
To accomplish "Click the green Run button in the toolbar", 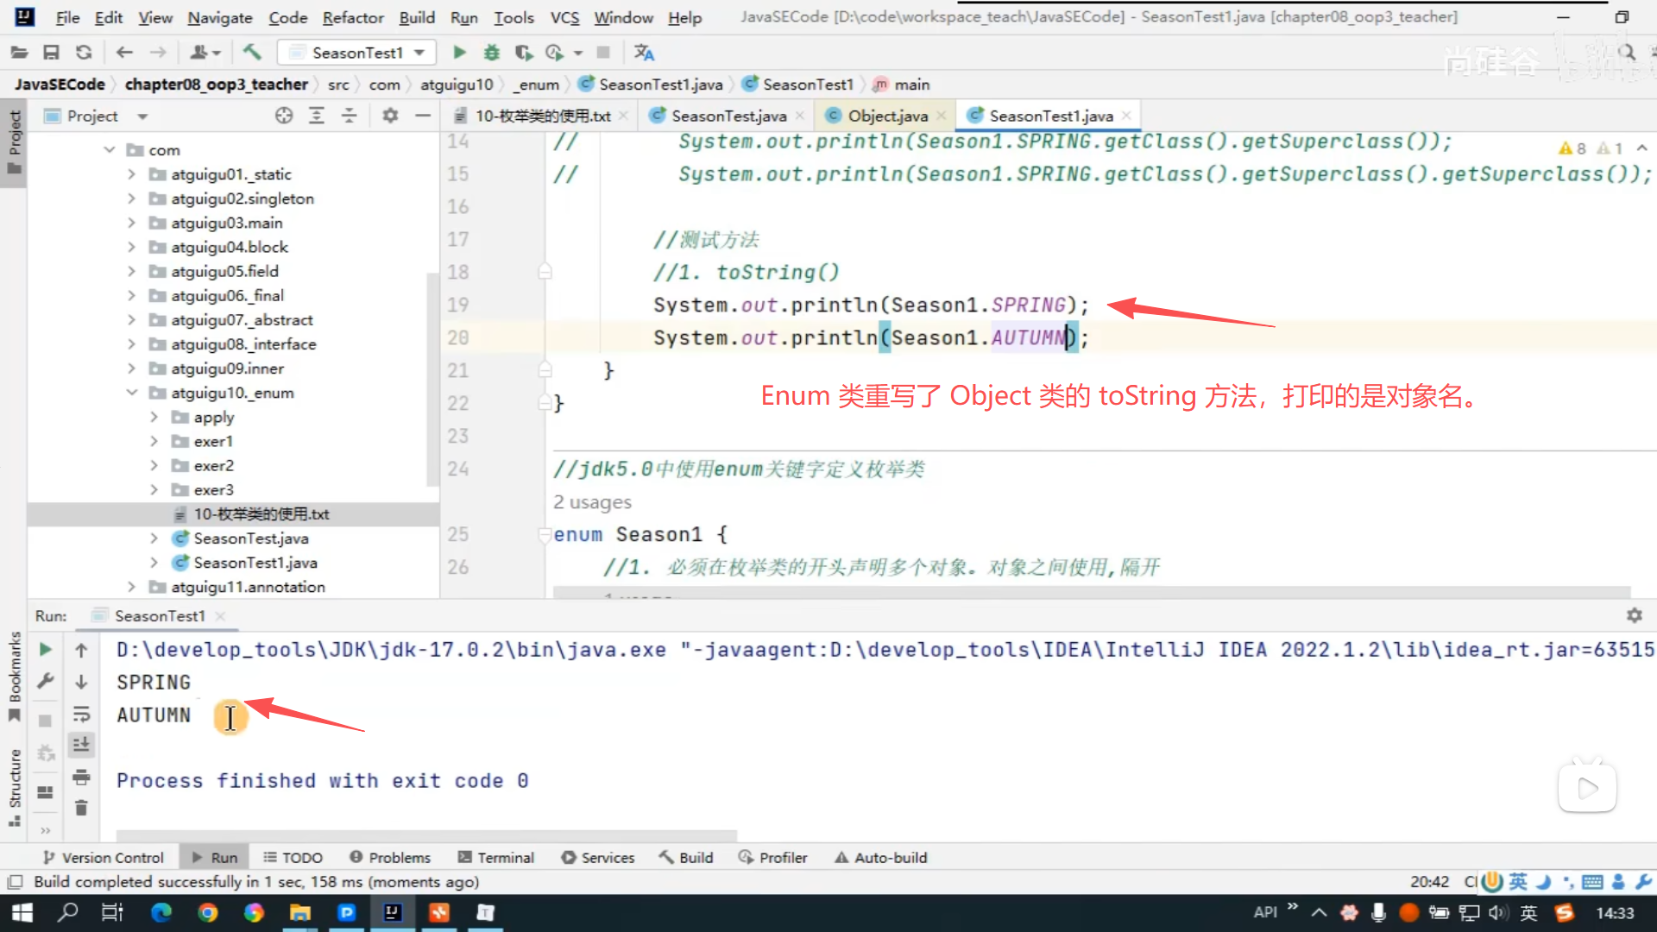I will tap(459, 53).
